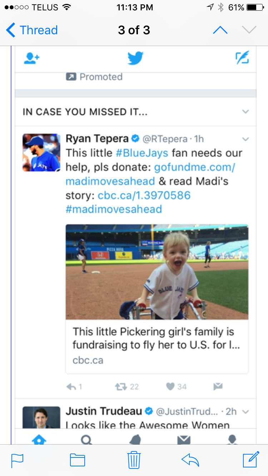
Task: Like the Ryan Tepera tweet
Action: click(x=176, y=386)
